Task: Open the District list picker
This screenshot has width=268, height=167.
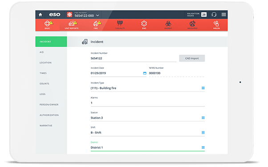Action: pyautogui.click(x=203, y=147)
